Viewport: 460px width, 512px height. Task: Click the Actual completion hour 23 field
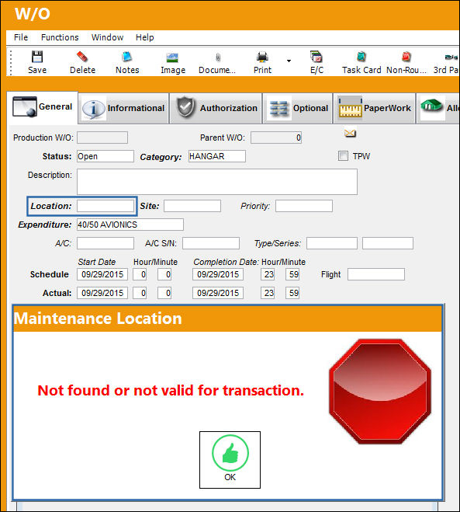point(268,293)
